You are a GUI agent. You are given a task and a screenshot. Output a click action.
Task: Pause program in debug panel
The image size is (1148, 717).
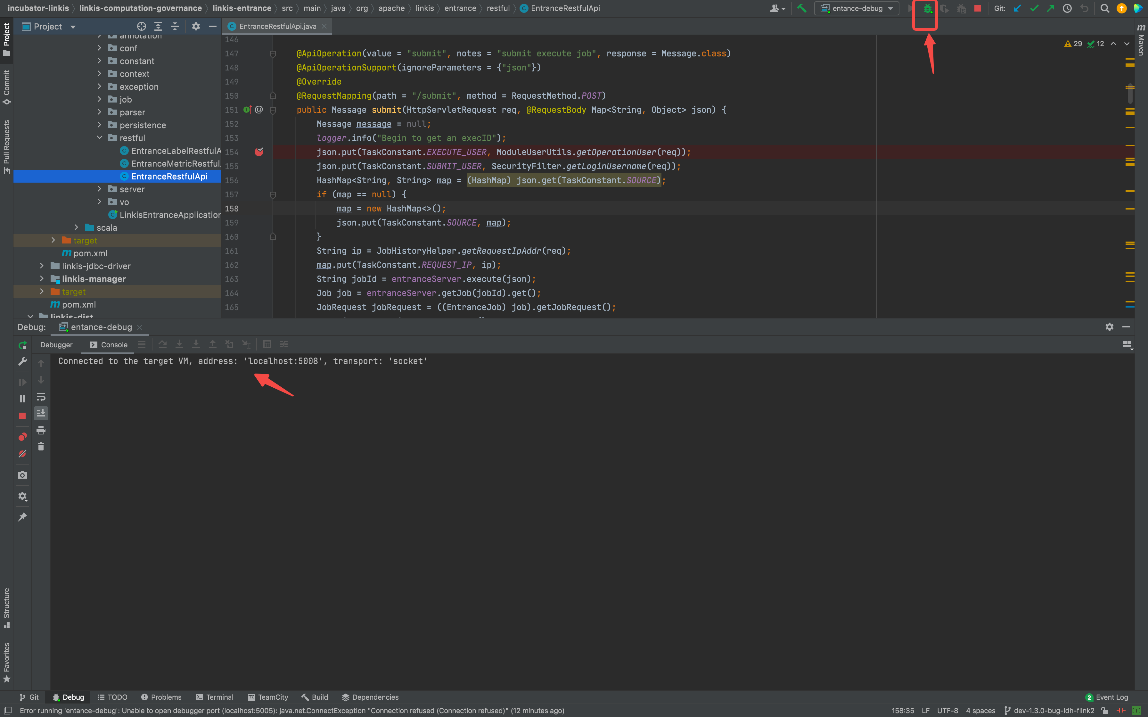[22, 399]
